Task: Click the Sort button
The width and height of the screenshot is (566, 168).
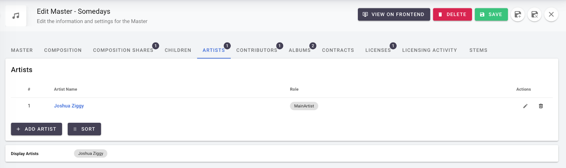Action: 84,129
